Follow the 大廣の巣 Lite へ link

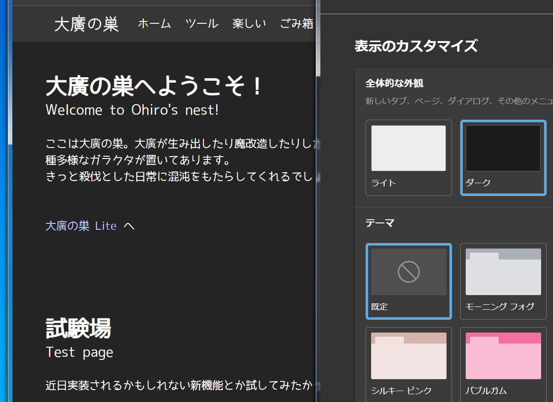90,226
